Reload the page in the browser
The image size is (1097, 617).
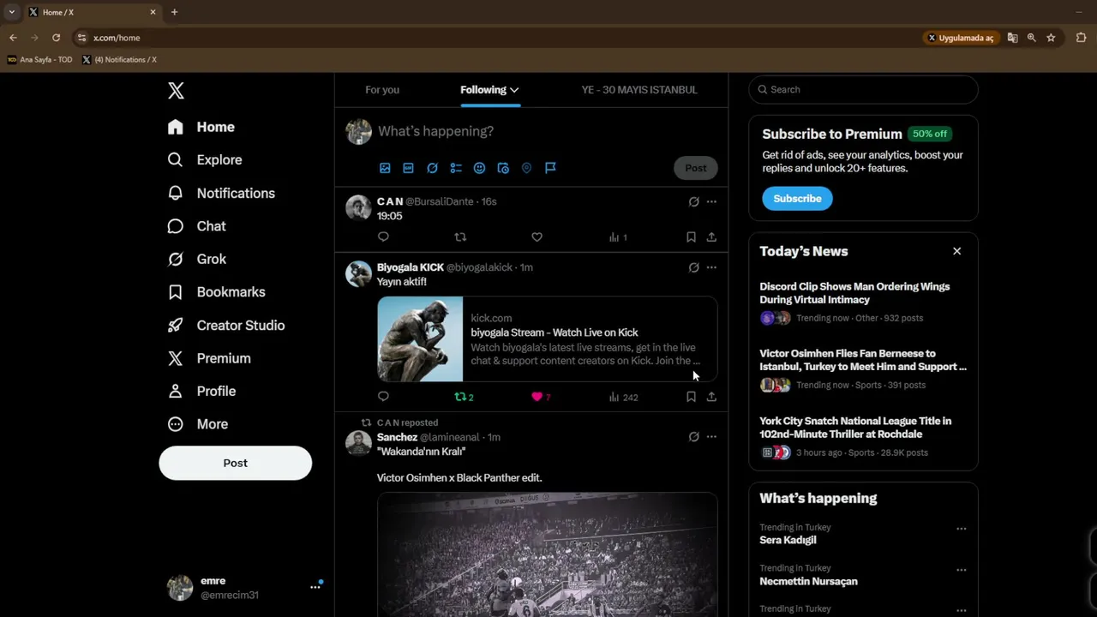(56, 38)
